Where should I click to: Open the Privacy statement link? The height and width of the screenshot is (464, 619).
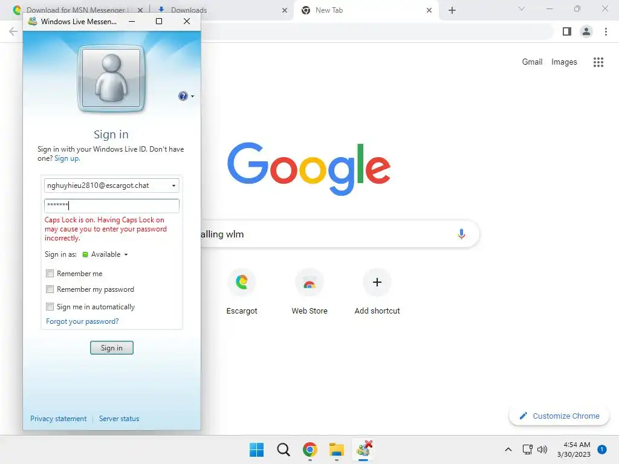click(x=59, y=419)
